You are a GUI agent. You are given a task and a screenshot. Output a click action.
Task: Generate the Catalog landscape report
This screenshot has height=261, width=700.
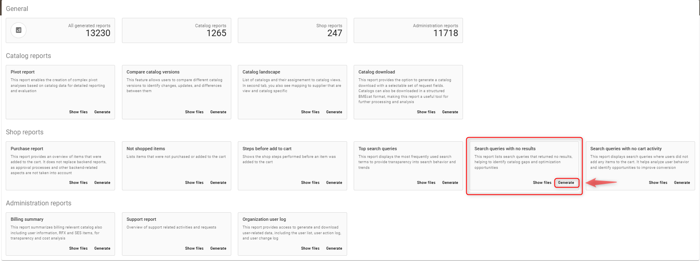334,112
